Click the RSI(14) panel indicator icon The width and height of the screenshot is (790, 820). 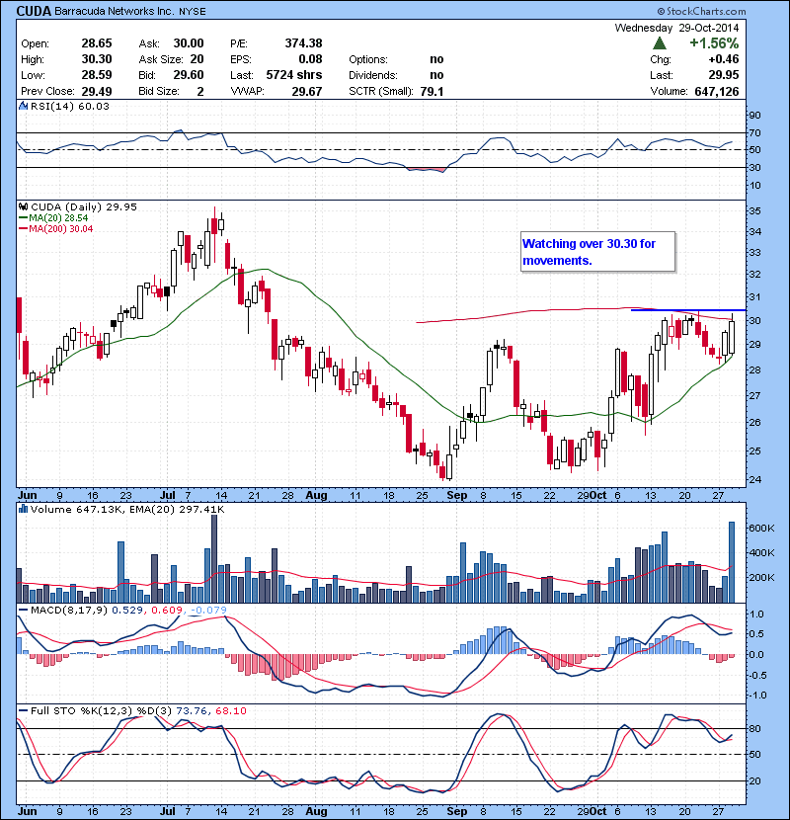23,106
